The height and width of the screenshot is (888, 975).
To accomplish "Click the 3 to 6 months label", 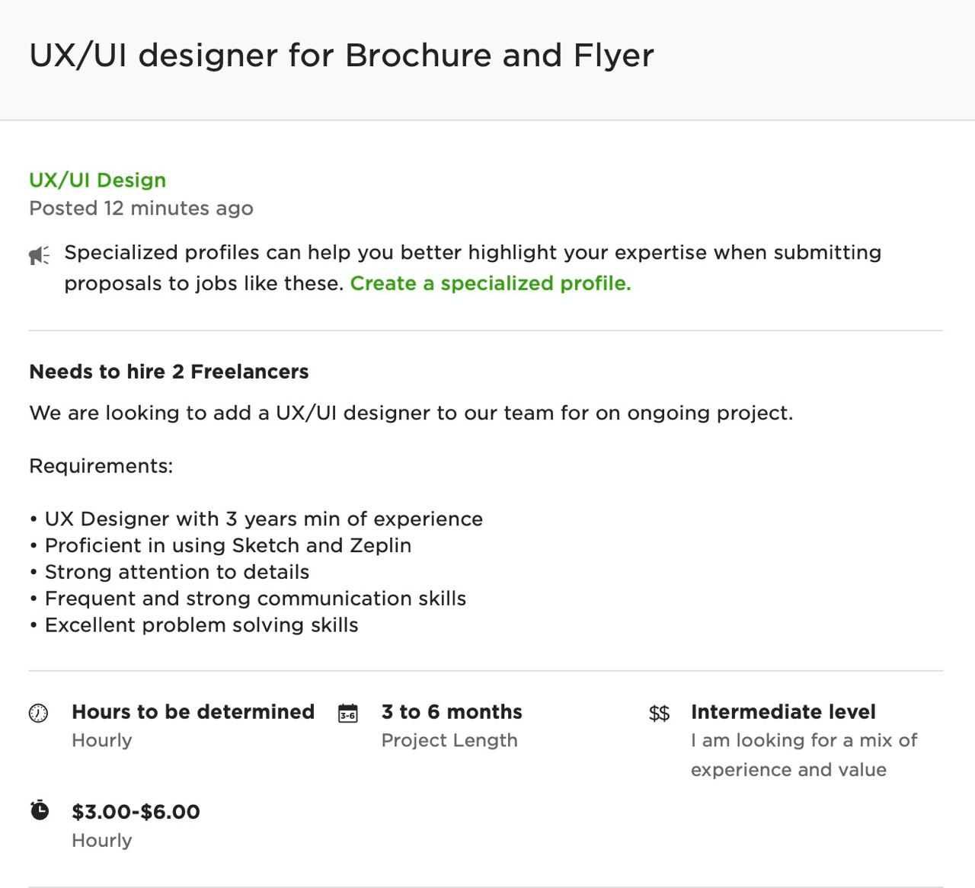I will (452, 711).
